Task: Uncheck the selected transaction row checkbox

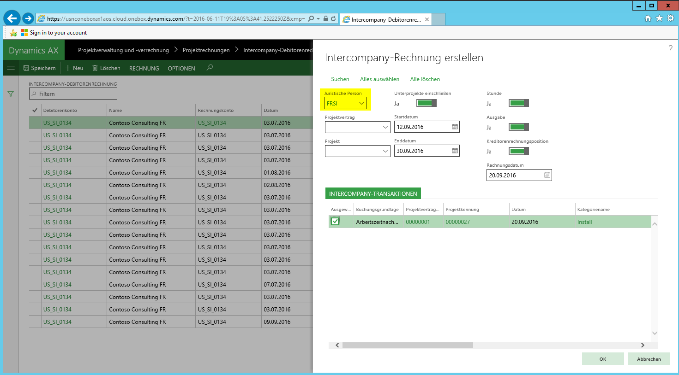Action: pos(335,222)
